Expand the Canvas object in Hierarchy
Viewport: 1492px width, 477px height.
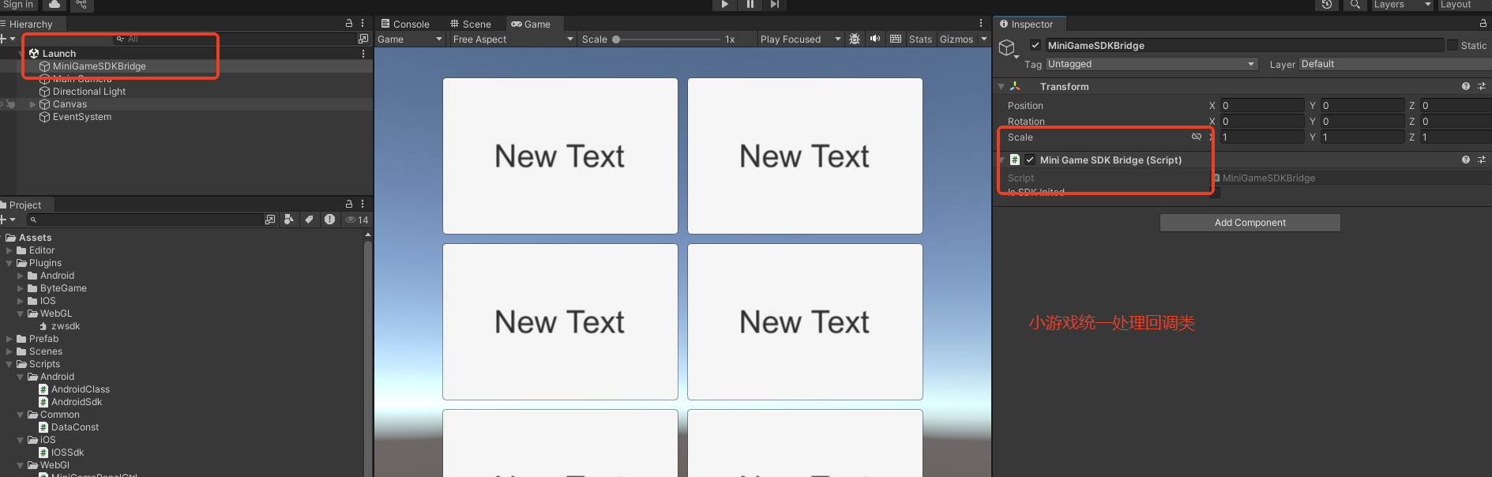tap(32, 104)
